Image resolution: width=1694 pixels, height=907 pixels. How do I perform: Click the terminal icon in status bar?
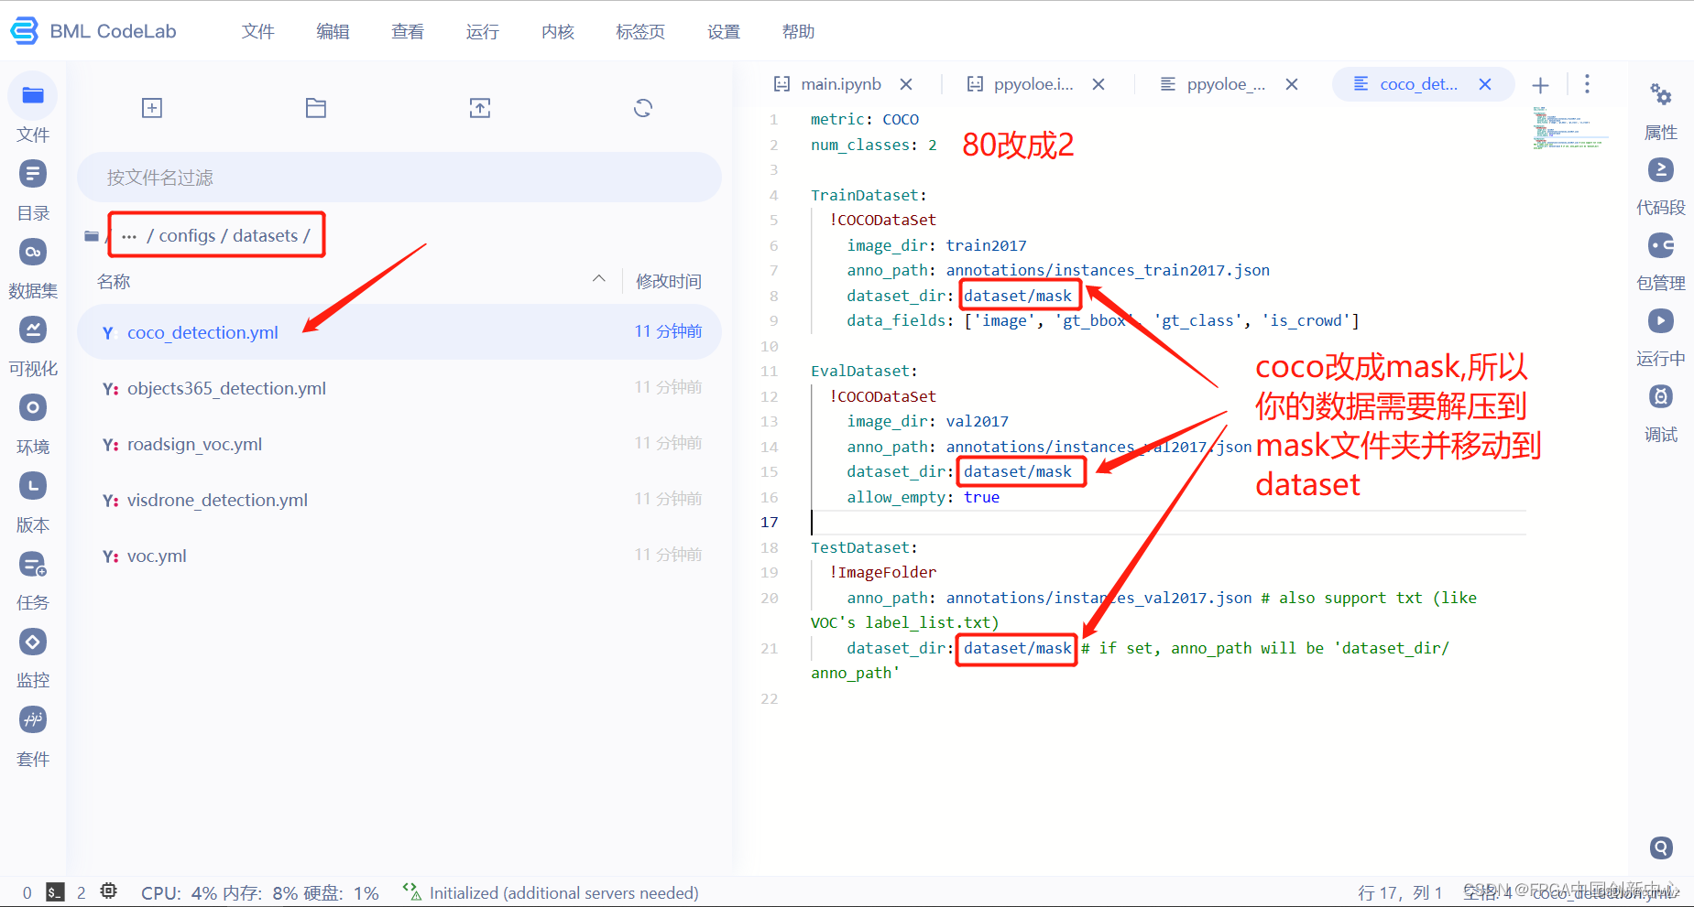(55, 892)
